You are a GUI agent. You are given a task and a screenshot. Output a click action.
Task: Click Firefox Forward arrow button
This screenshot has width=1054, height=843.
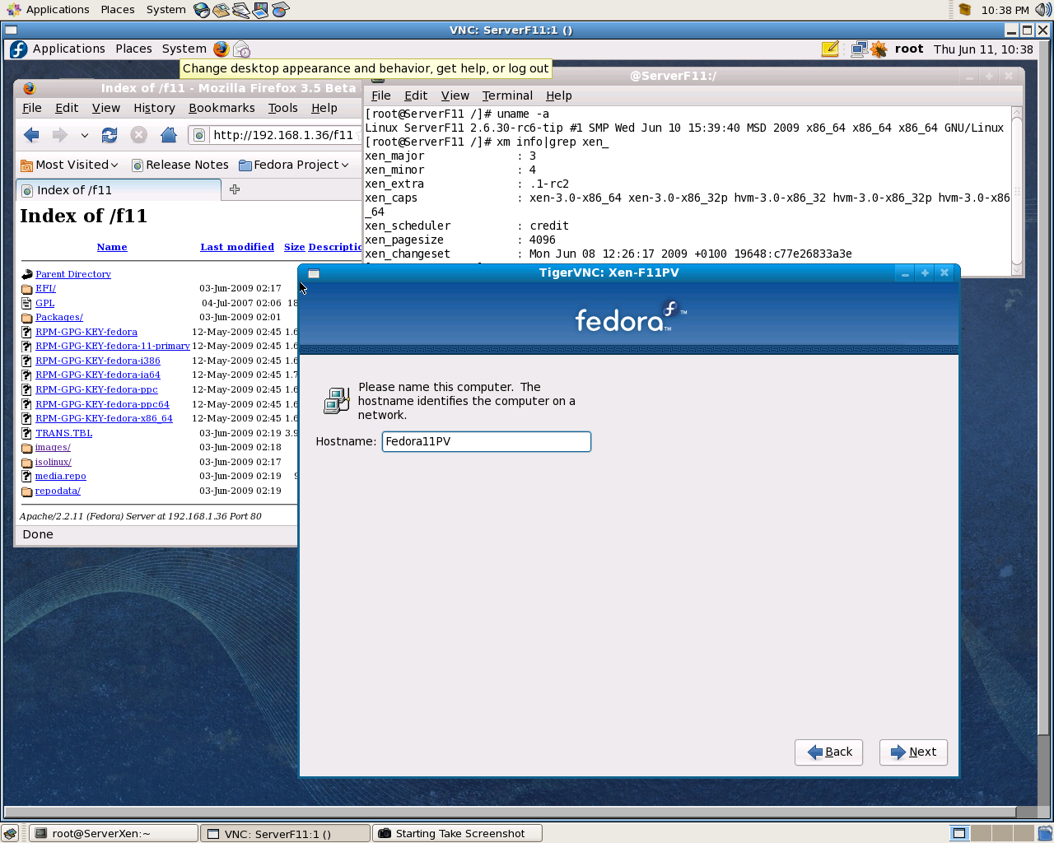59,135
